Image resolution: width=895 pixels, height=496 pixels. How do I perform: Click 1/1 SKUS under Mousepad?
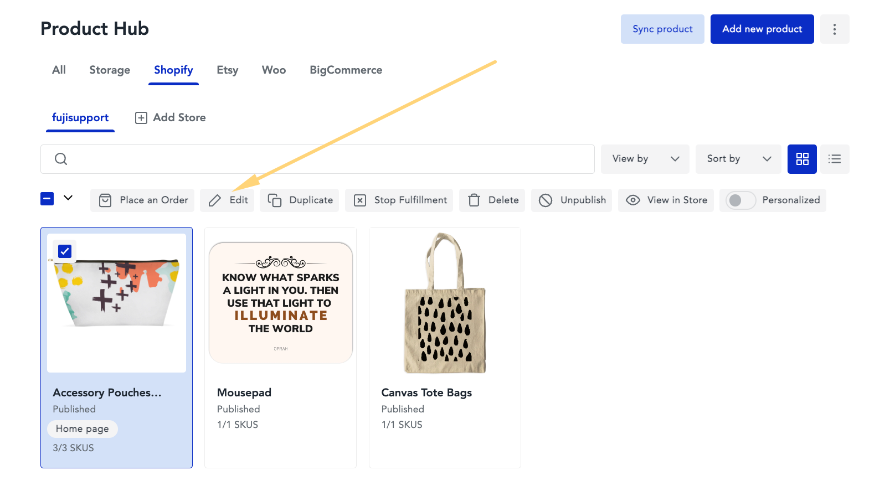238,425
